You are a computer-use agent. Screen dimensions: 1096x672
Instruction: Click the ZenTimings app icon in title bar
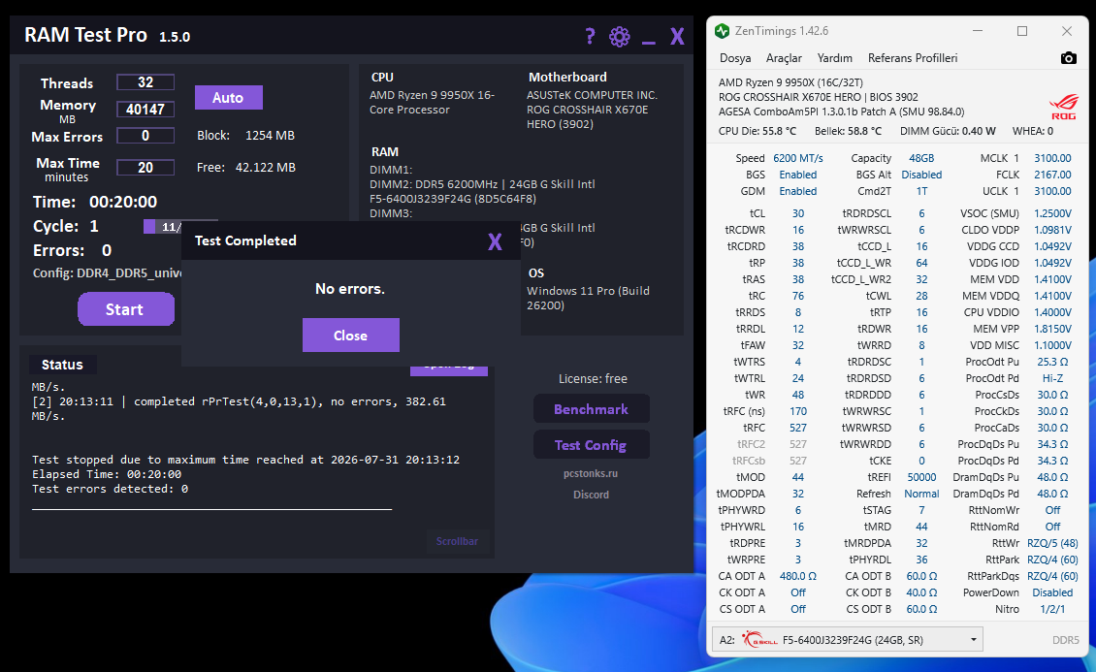point(722,31)
